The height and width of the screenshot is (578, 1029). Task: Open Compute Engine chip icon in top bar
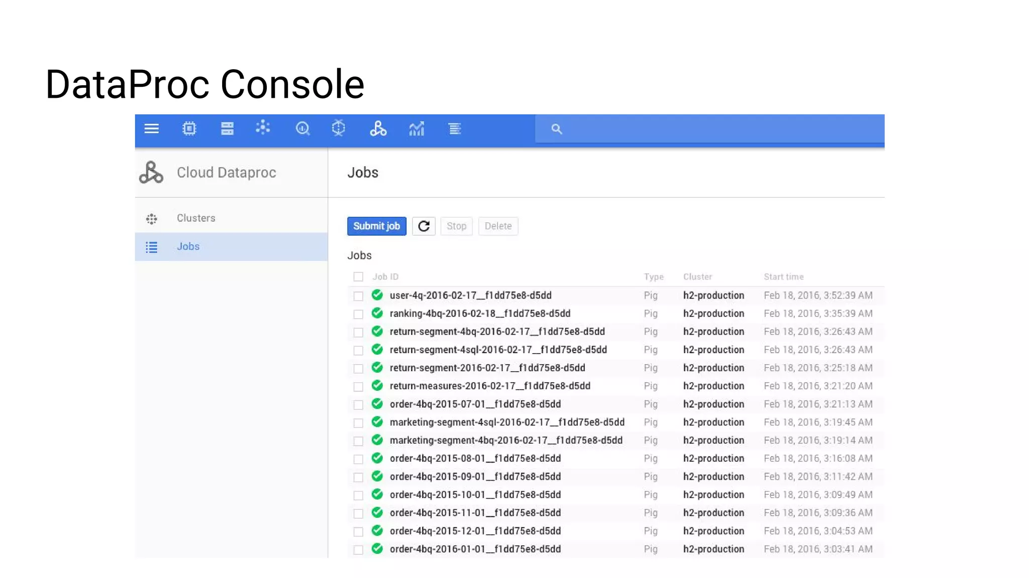click(189, 129)
